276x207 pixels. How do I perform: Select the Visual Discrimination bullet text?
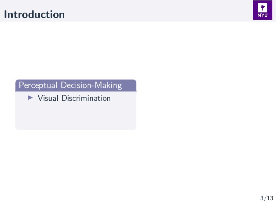click(x=74, y=98)
